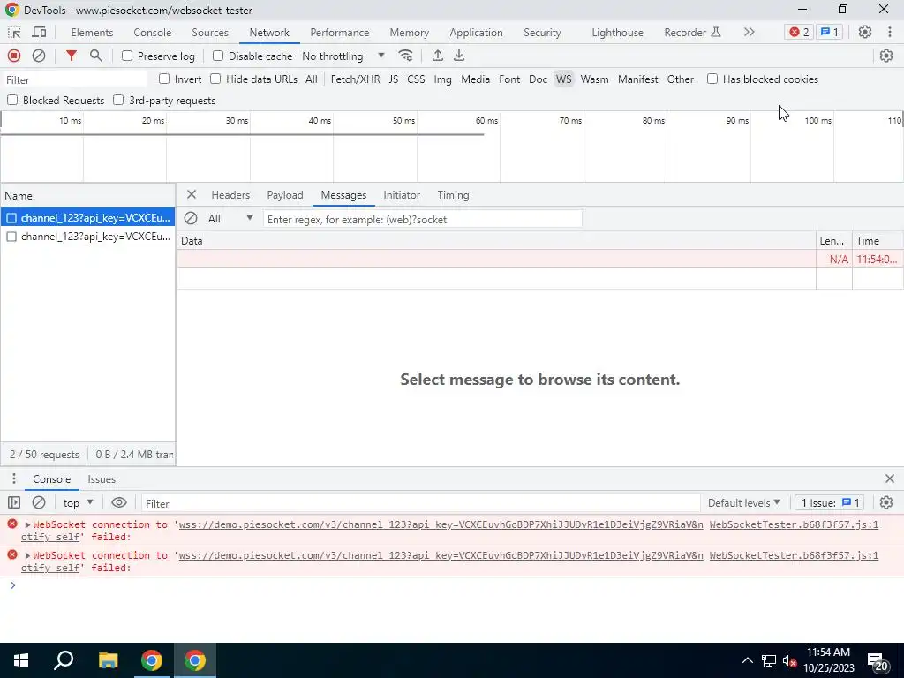904x678 pixels.
Task: Filter requests by Img type
Action: 443,79
